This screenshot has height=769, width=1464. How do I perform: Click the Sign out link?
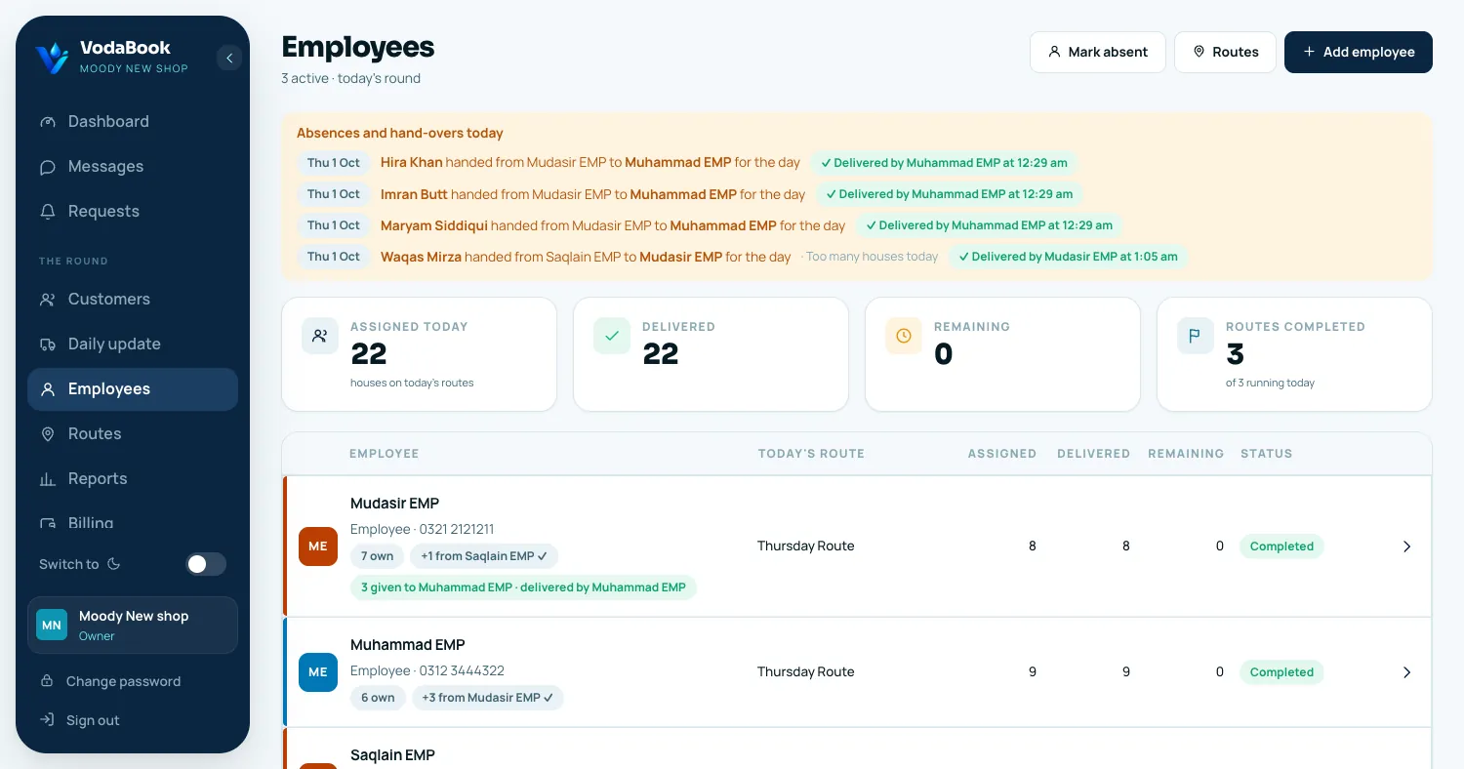(x=93, y=720)
